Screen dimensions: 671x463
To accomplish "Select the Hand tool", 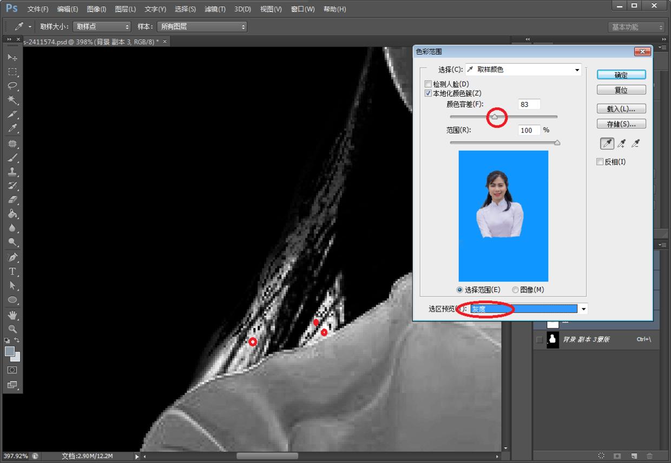I will coord(12,314).
